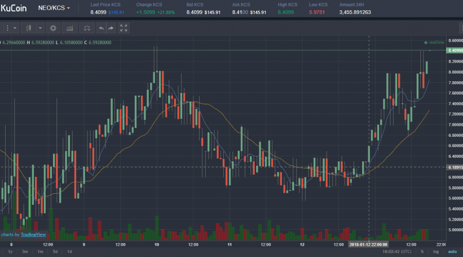This screenshot has width=463, height=257.
Task: Redo the chart action
Action: 111,28
